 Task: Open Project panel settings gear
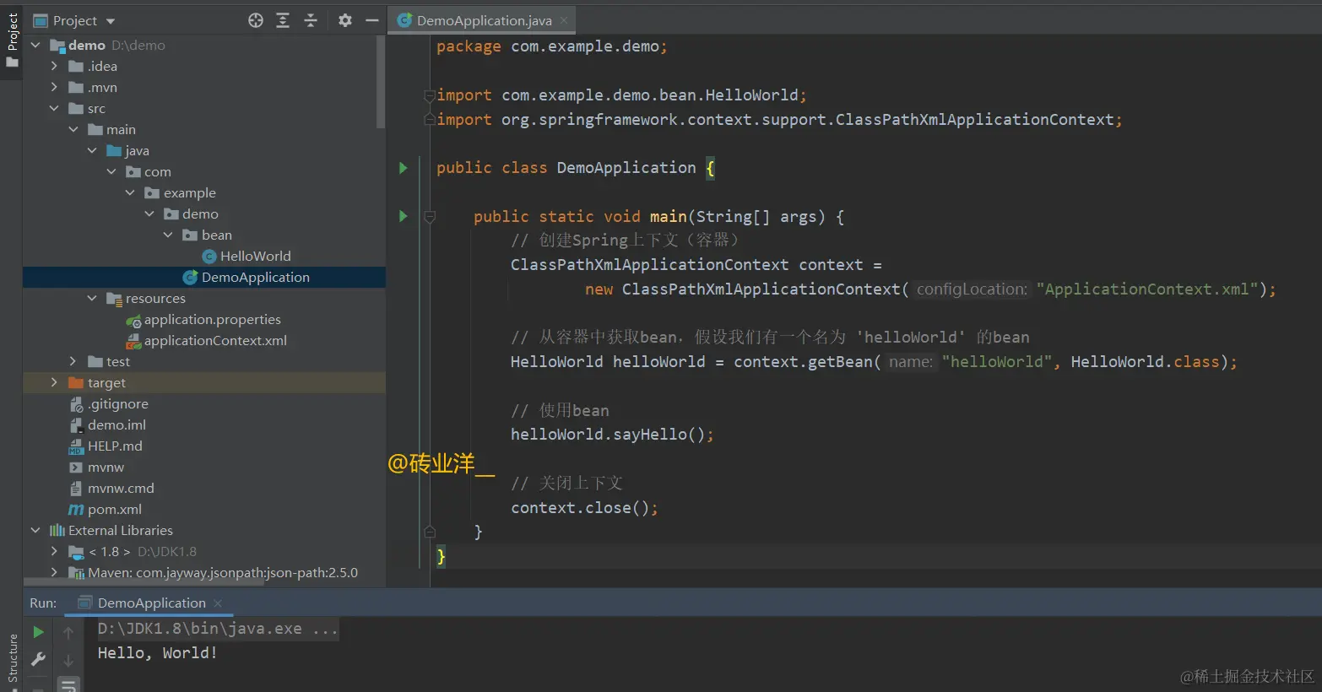click(345, 20)
